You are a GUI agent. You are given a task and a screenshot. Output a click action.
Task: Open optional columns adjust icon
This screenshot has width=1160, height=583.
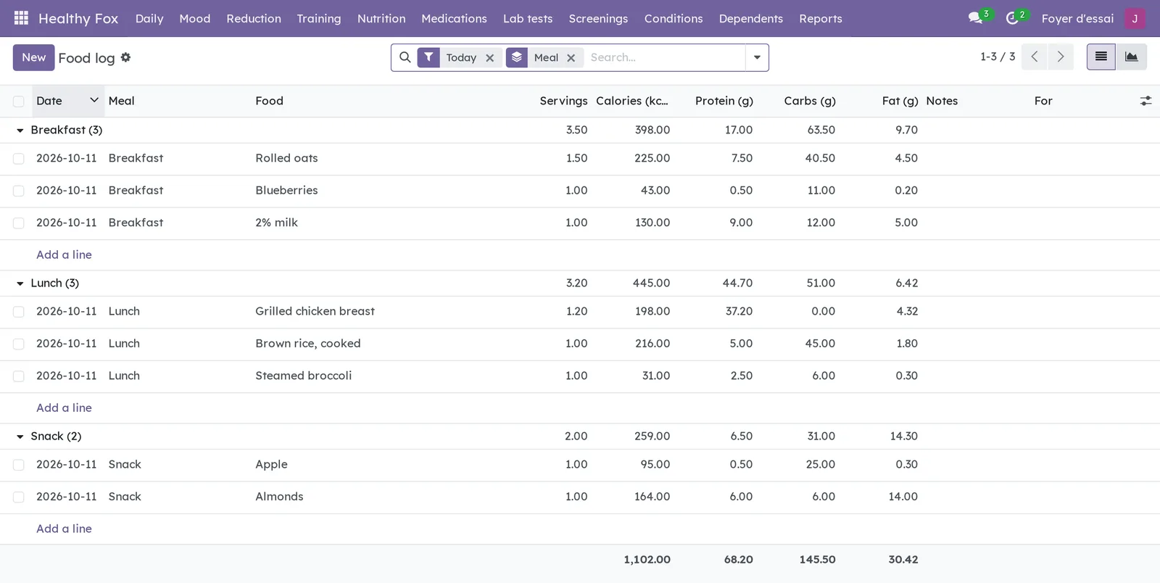[x=1145, y=102]
